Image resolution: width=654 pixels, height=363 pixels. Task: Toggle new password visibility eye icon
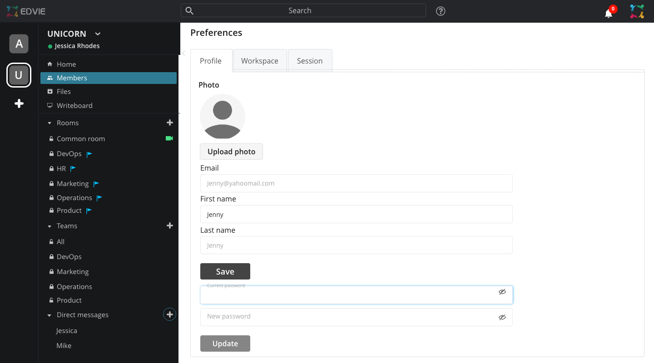coord(502,317)
